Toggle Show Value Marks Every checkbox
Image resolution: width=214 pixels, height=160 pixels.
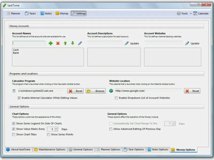point(14,129)
